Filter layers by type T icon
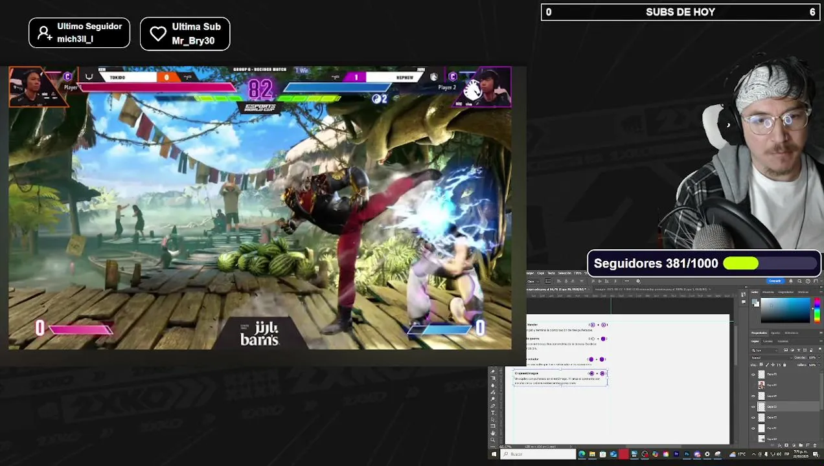The height and width of the screenshot is (466, 824). coord(799,350)
